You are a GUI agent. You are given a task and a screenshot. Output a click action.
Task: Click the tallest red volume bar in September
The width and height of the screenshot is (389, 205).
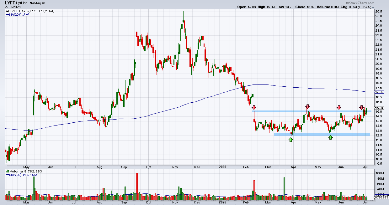[x=137, y=186]
